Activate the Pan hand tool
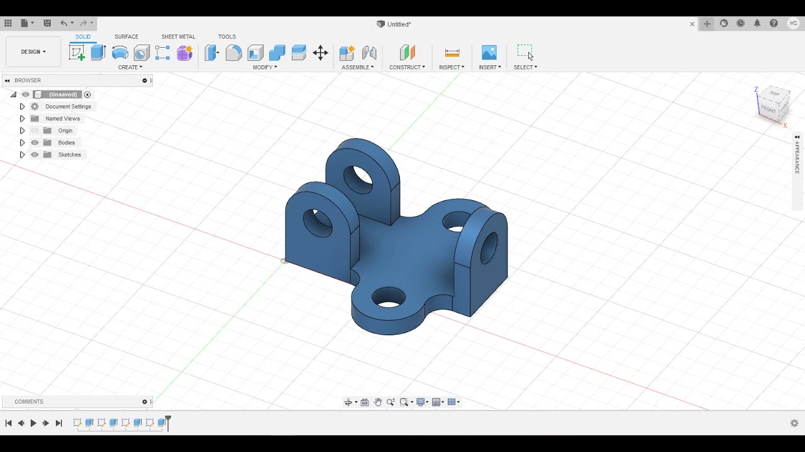Viewport: 805px width, 452px height. (x=378, y=402)
